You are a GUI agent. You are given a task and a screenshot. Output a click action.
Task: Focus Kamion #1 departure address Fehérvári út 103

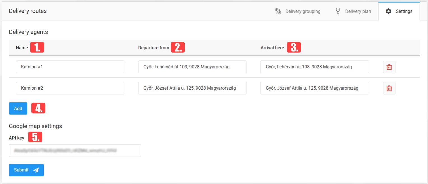point(192,67)
